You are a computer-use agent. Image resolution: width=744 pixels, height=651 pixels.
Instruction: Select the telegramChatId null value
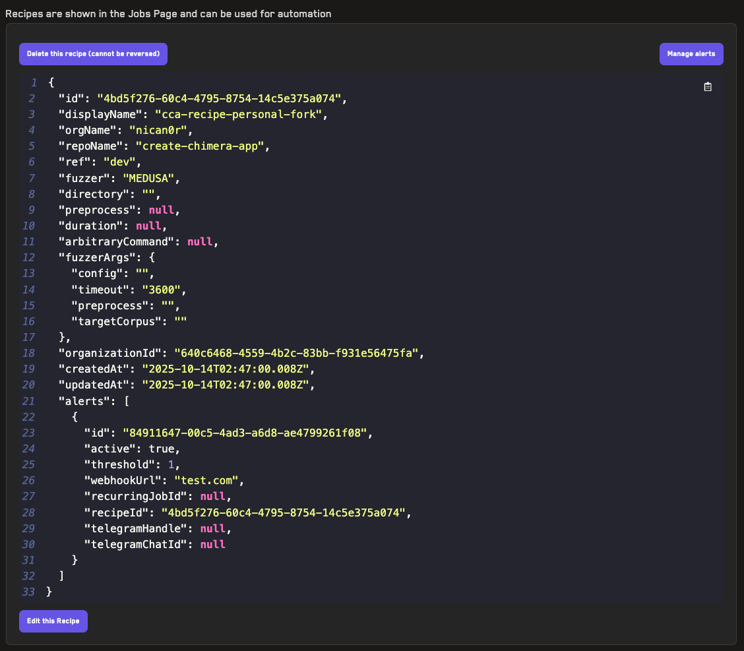(x=212, y=544)
